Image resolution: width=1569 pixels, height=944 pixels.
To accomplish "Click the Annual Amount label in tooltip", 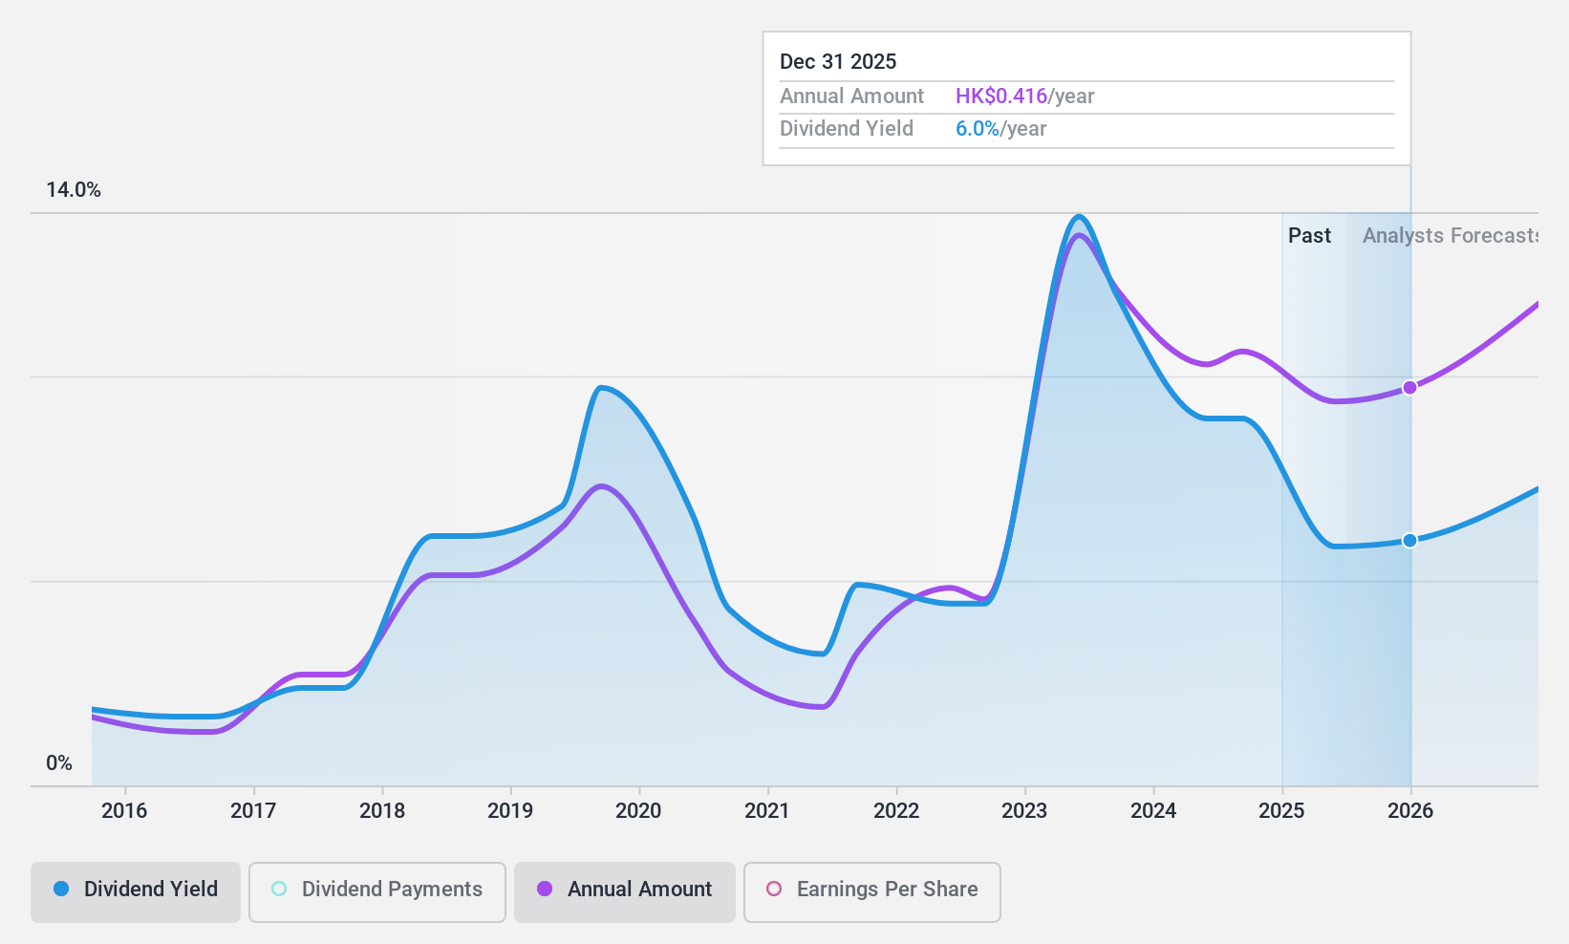I will pos(852,97).
